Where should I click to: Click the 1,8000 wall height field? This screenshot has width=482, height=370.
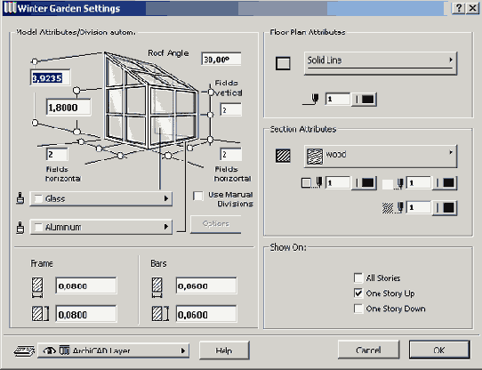pos(68,108)
